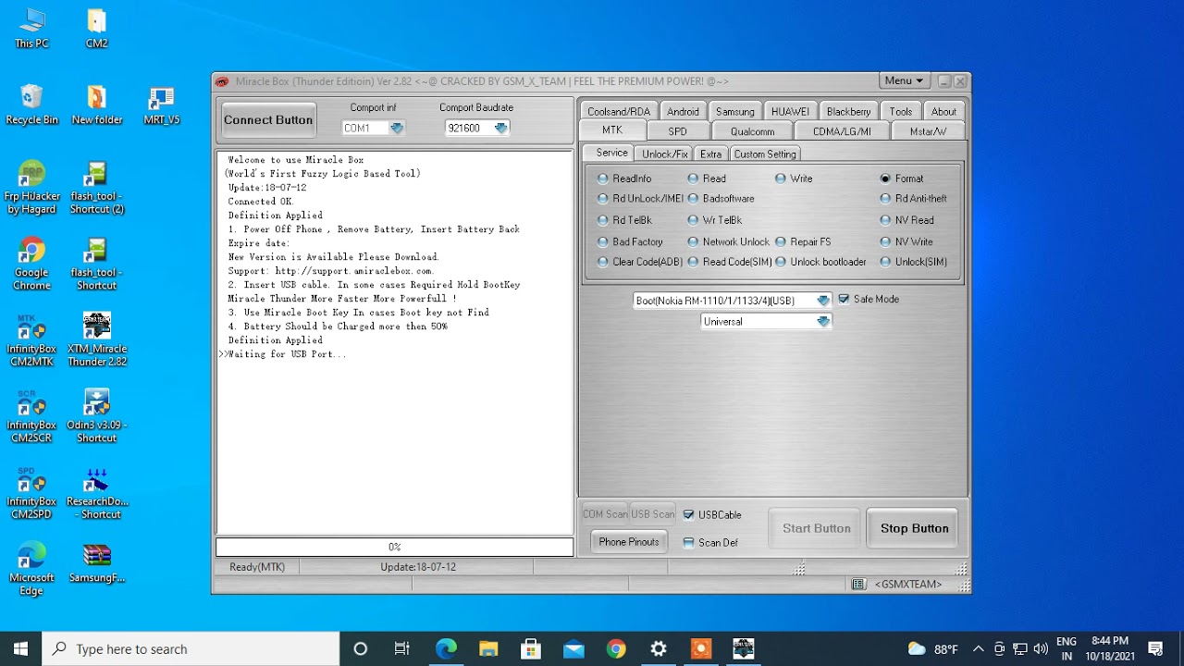This screenshot has height=666, width=1184.
Task: Switch to the HUAWEI tab
Action: pos(790,111)
